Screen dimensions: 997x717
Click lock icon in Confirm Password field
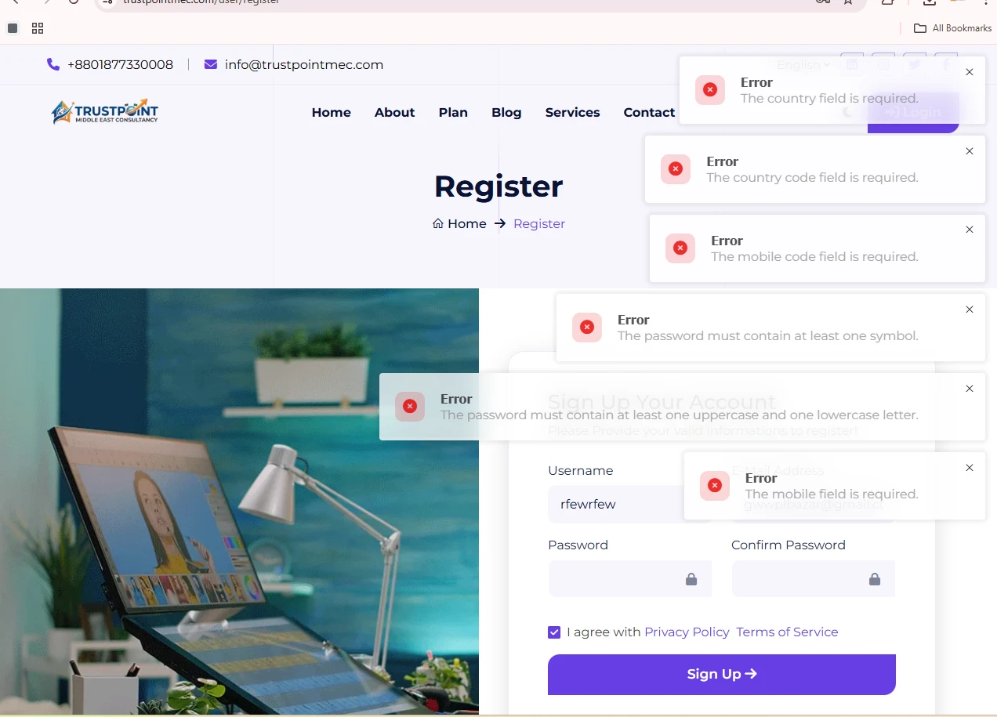coord(875,579)
